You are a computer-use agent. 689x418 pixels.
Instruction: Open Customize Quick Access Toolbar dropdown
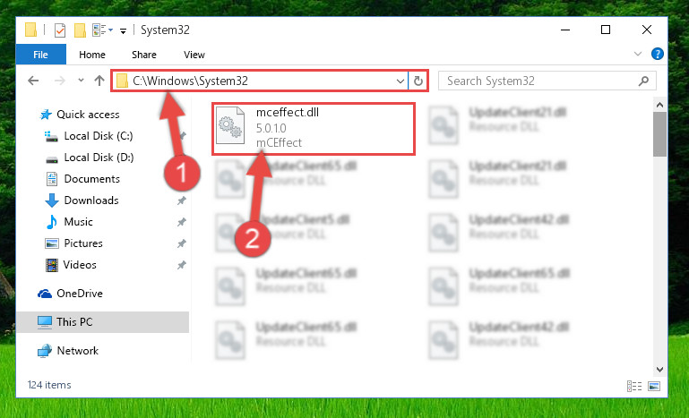(124, 30)
